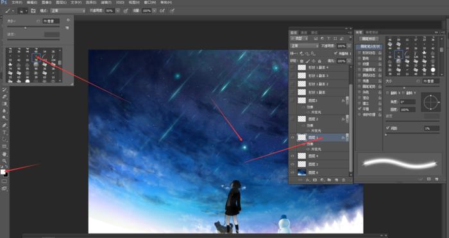This screenshot has height=238, width=449.
Task: Switch to the 画笔预设 tab
Action: tap(371, 33)
